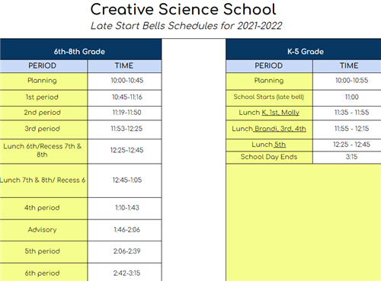This screenshot has width=381, height=281.
Task: Select the School Day Ends cell
Action: 269,158
